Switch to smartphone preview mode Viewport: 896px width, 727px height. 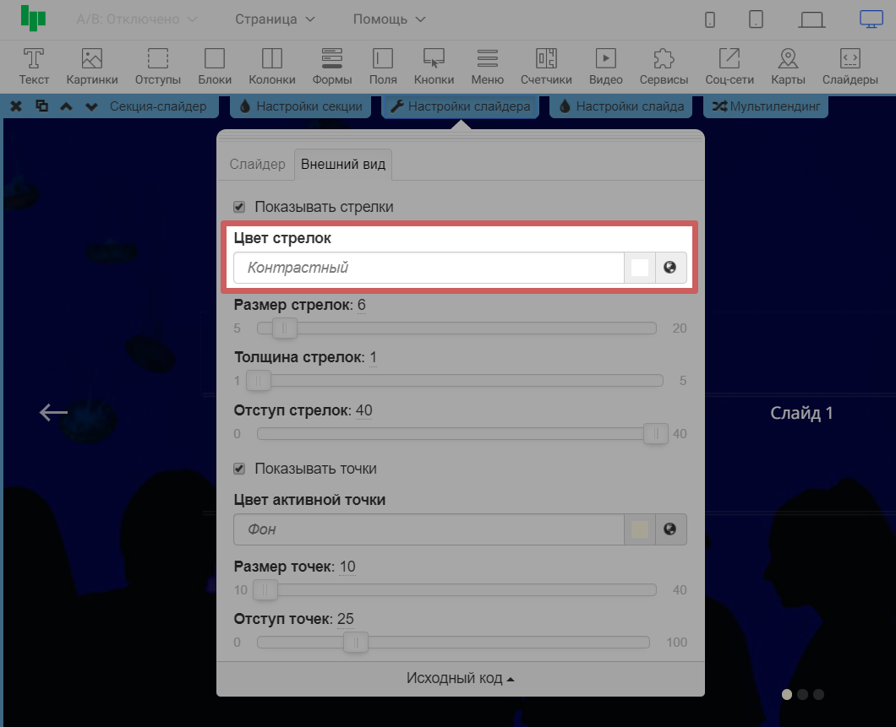710,19
